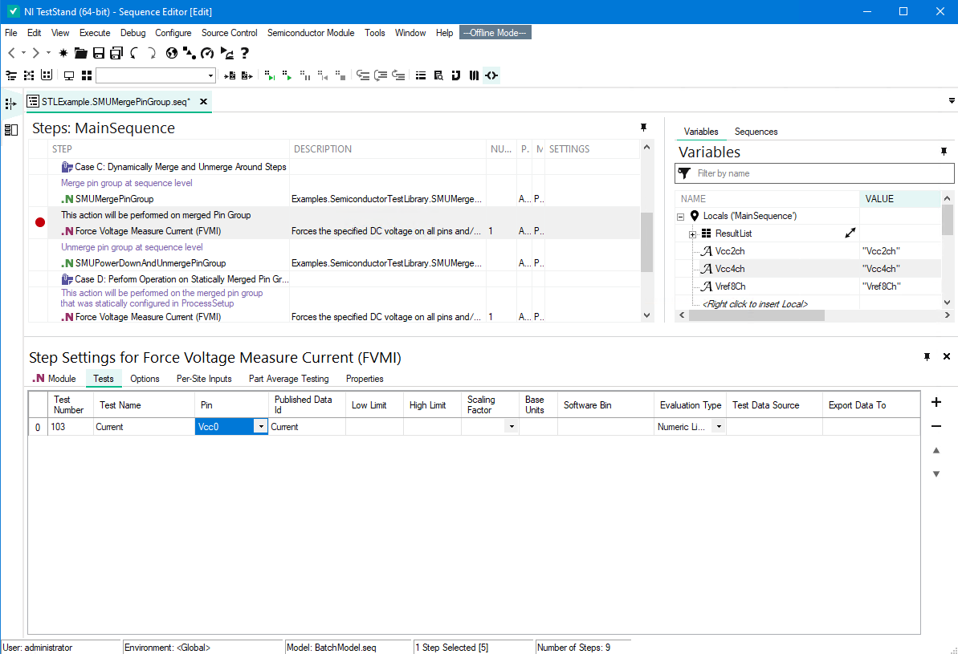Open the Semiconductor Module menu
This screenshot has height=654, width=958.
311,33
